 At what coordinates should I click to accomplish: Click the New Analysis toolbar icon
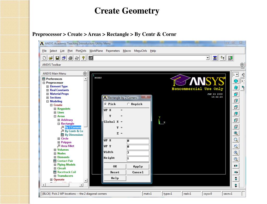[44, 58]
